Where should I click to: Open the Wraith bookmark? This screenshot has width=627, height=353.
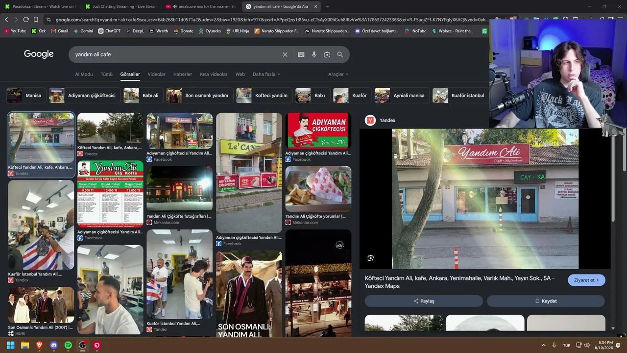pos(159,31)
